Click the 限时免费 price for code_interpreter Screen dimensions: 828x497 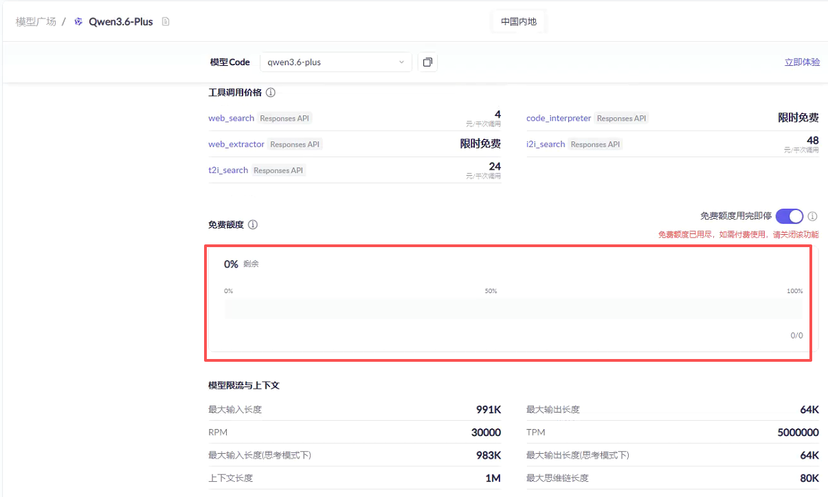click(798, 118)
